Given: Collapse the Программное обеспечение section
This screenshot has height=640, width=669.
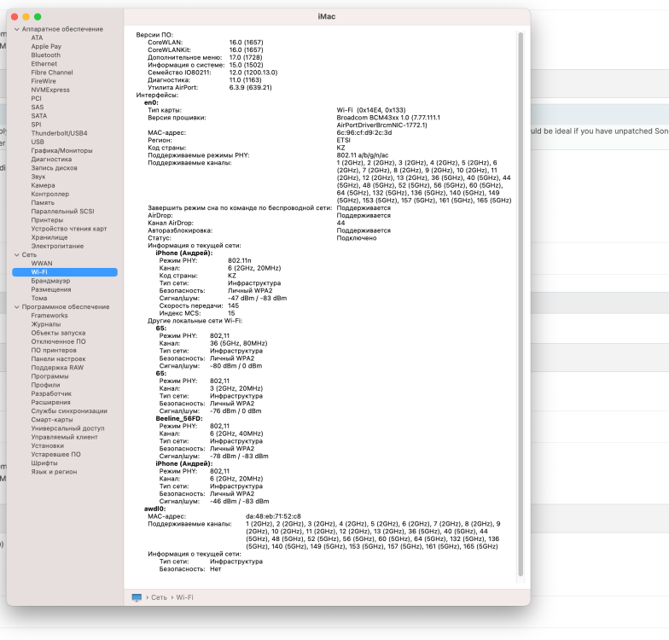Looking at the screenshot, I should (x=17, y=307).
